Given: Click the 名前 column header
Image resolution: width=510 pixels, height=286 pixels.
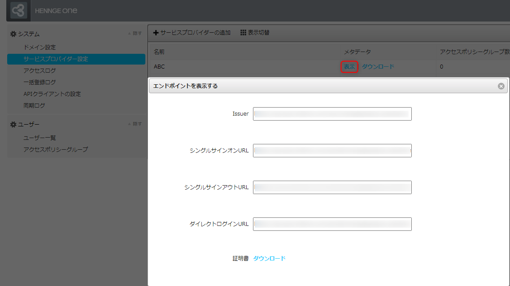Looking at the screenshot, I should coord(159,52).
